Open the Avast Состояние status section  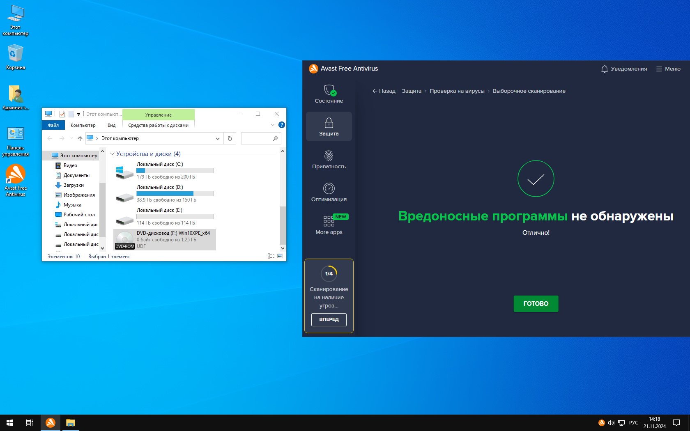[x=329, y=94]
